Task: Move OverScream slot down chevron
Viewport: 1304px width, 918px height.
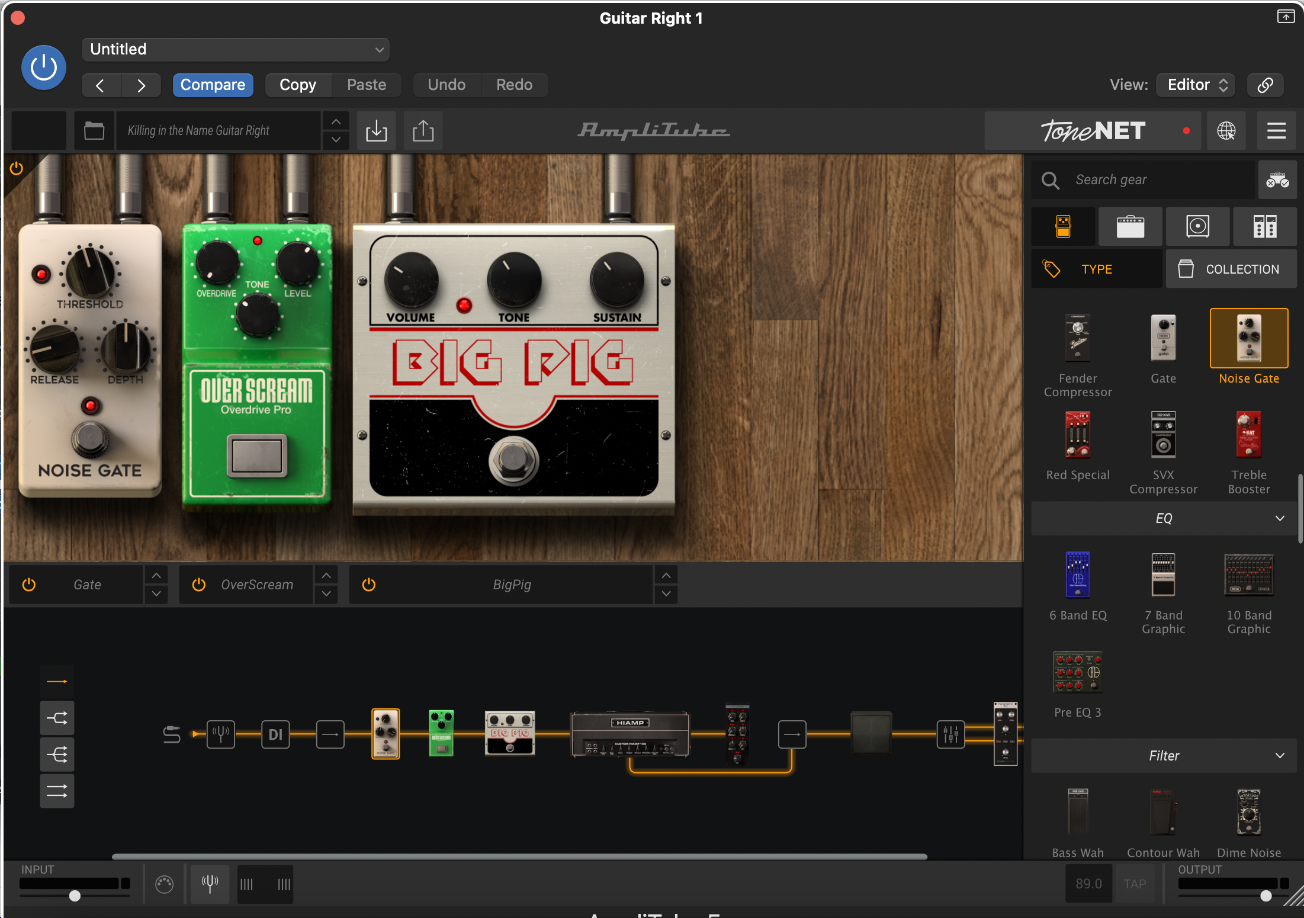Action: pyautogui.click(x=326, y=593)
